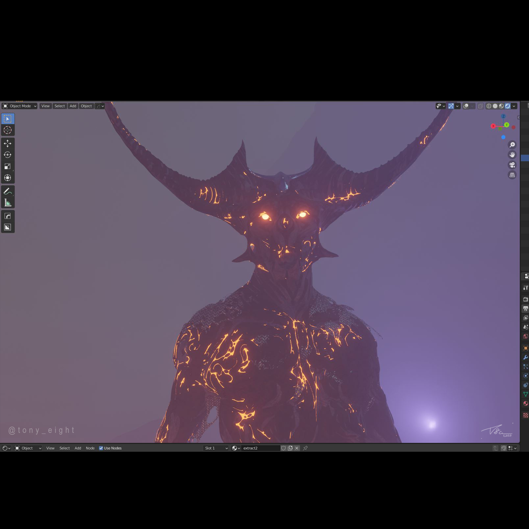Unlink material extract2 with the X button
The height and width of the screenshot is (529, 529).
pyautogui.click(x=297, y=448)
